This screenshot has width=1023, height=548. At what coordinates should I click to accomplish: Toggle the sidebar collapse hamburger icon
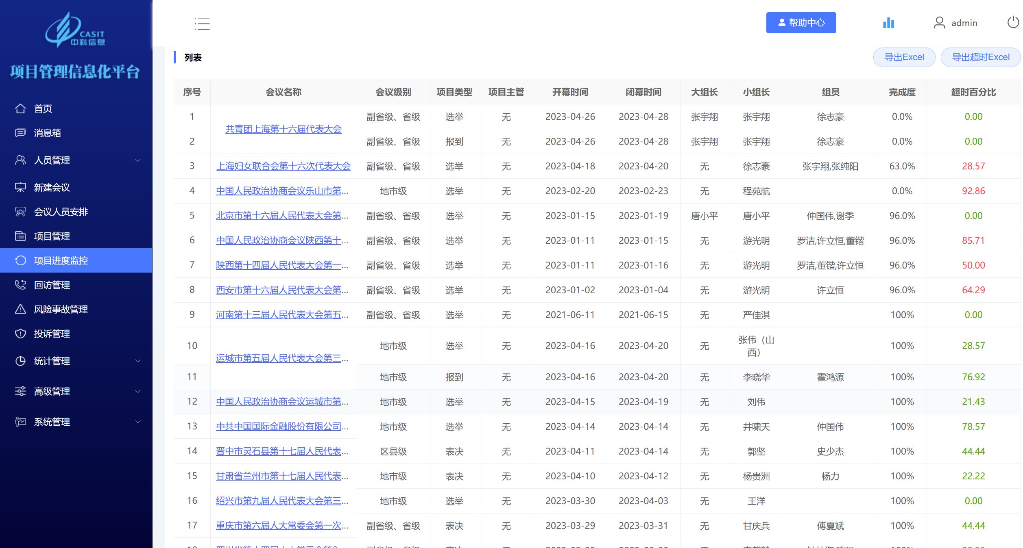coord(202,24)
